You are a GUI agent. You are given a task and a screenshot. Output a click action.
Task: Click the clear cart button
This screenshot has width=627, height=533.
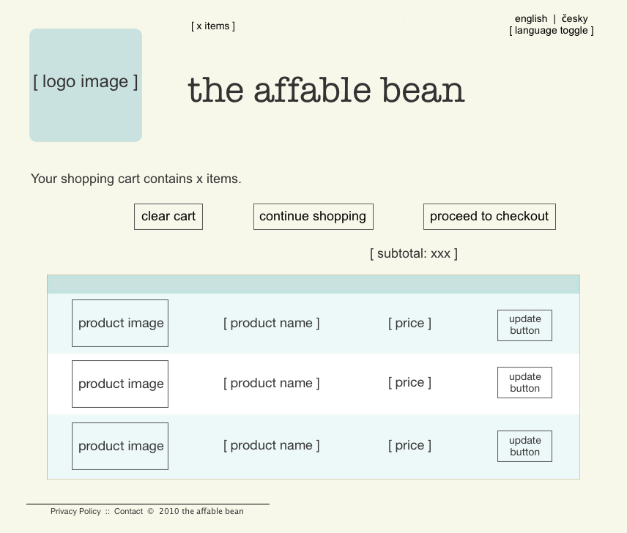pos(168,216)
